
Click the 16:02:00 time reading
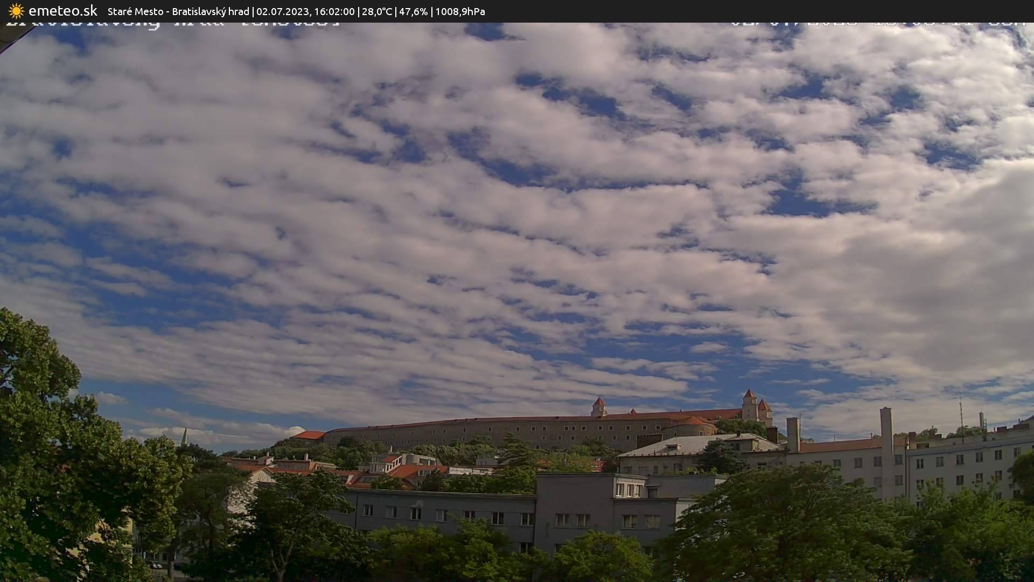click(333, 11)
